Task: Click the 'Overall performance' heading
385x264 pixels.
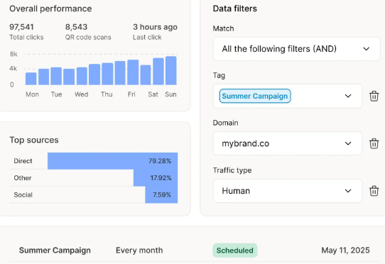Action: [50, 9]
